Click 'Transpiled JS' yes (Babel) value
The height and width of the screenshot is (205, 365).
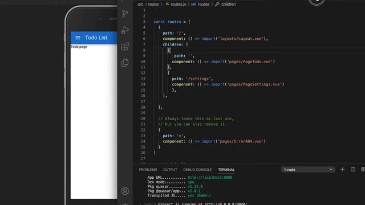[199, 195]
